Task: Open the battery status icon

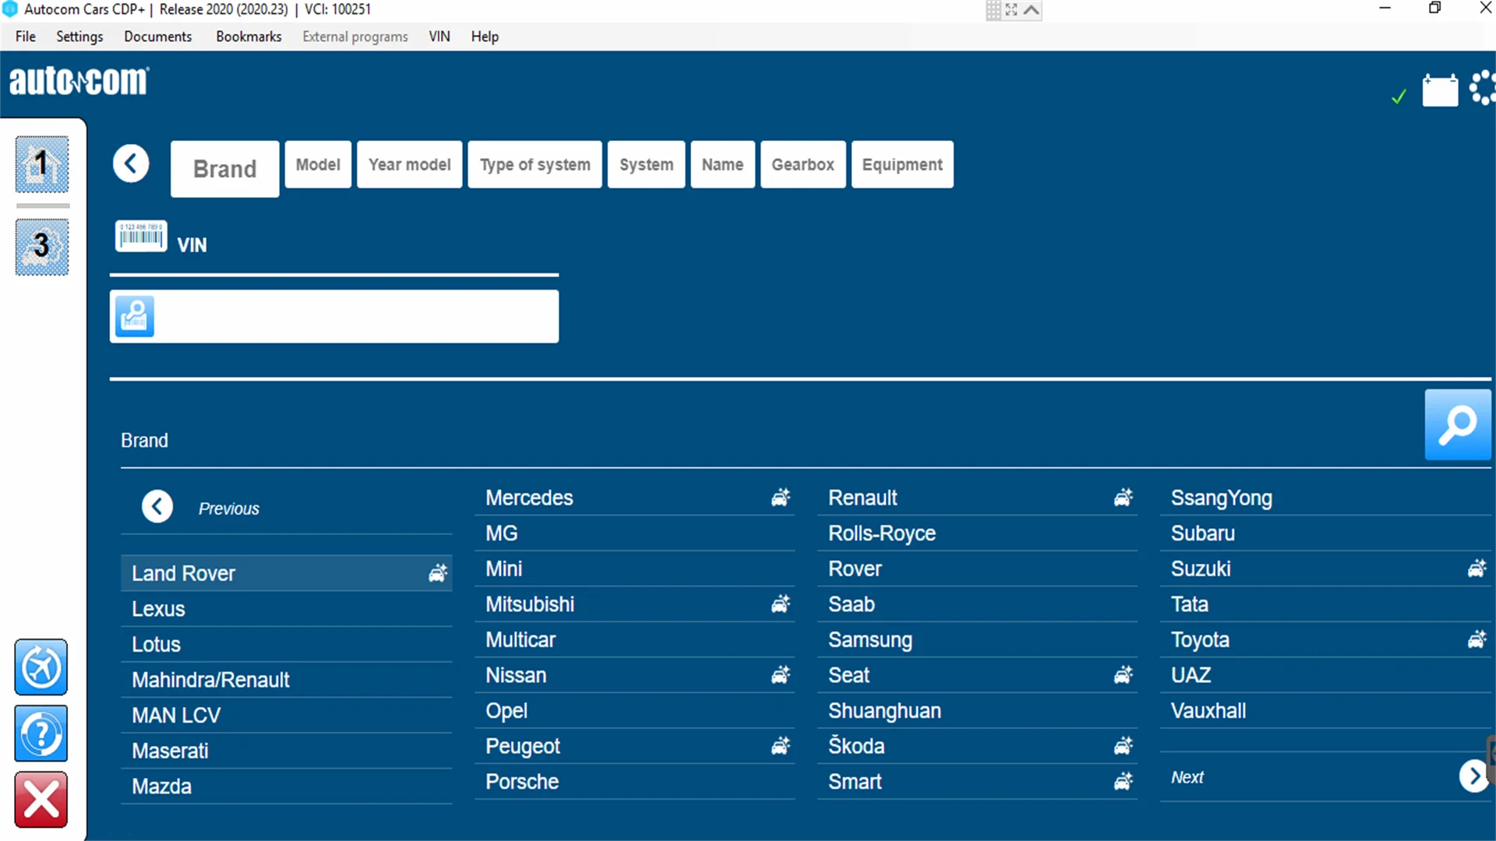Action: (1440, 91)
